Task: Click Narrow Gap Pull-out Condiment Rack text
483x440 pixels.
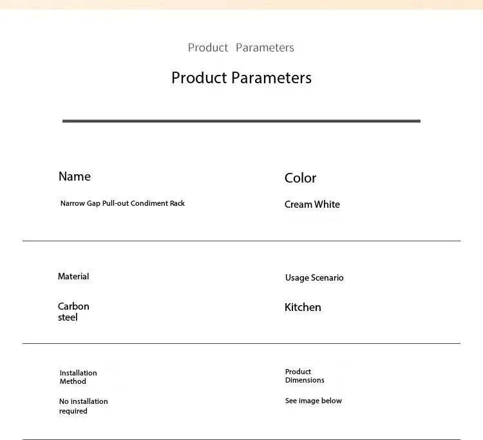Action: point(122,203)
